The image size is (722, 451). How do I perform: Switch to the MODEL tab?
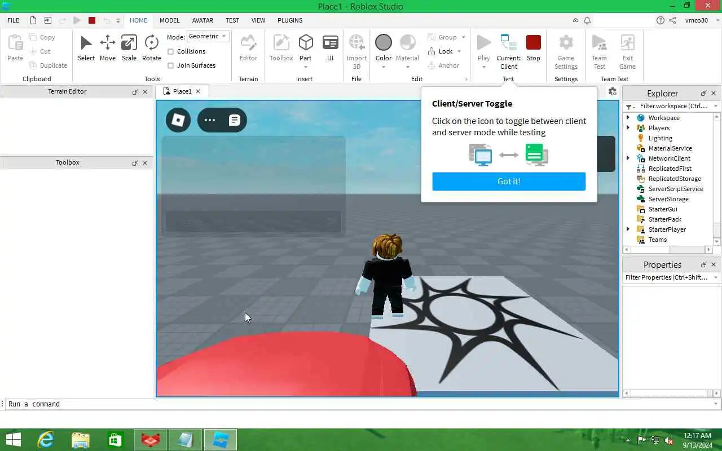[169, 20]
